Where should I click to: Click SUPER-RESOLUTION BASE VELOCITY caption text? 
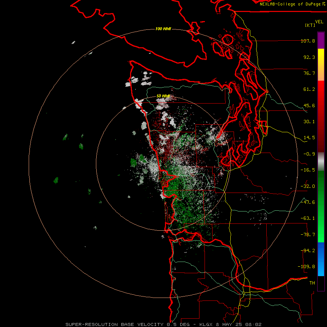(114, 324)
